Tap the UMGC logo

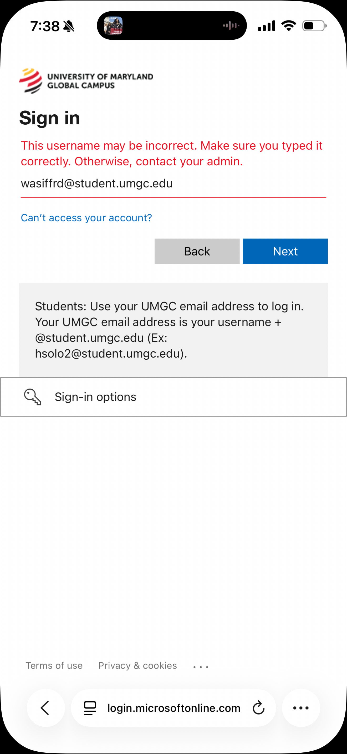coord(86,81)
